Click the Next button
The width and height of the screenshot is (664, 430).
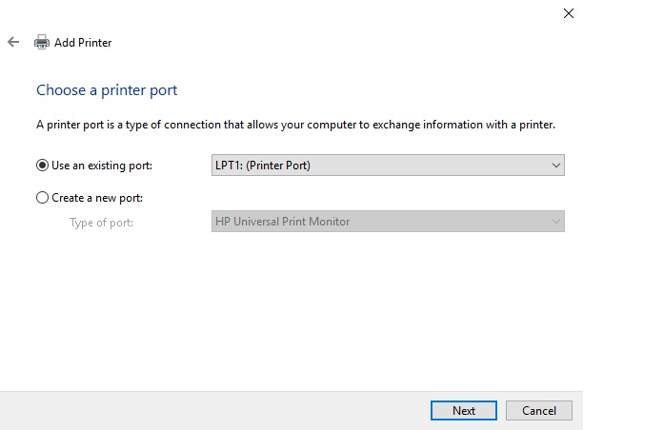click(464, 411)
